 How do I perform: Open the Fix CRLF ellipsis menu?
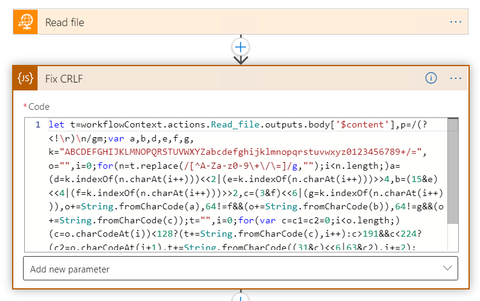pyautogui.click(x=456, y=78)
